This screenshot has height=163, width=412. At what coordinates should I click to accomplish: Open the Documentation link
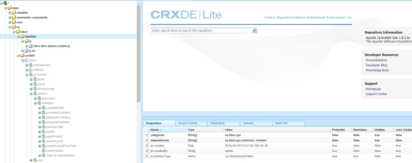pyautogui.click(x=376, y=60)
